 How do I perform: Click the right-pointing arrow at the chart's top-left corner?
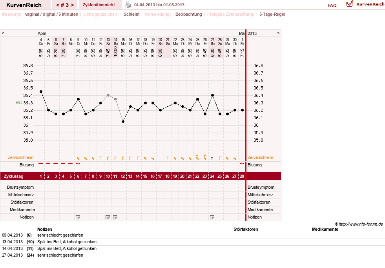[x=3, y=33]
